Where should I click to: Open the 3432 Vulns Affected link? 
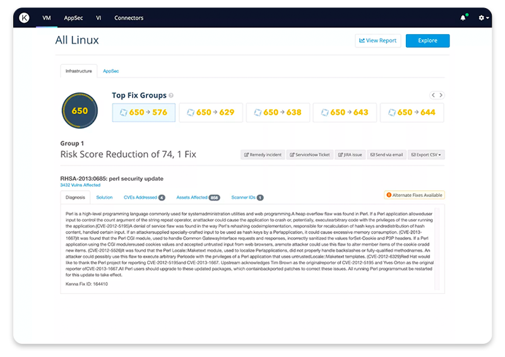[x=80, y=185]
